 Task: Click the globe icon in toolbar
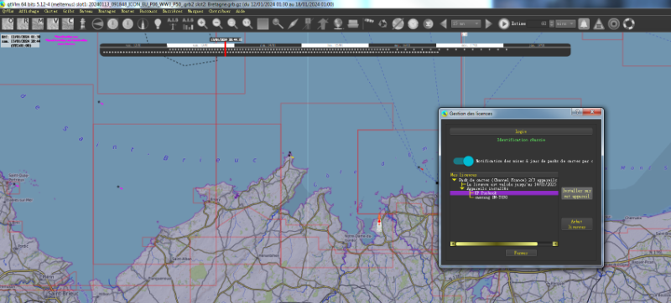click(338, 23)
